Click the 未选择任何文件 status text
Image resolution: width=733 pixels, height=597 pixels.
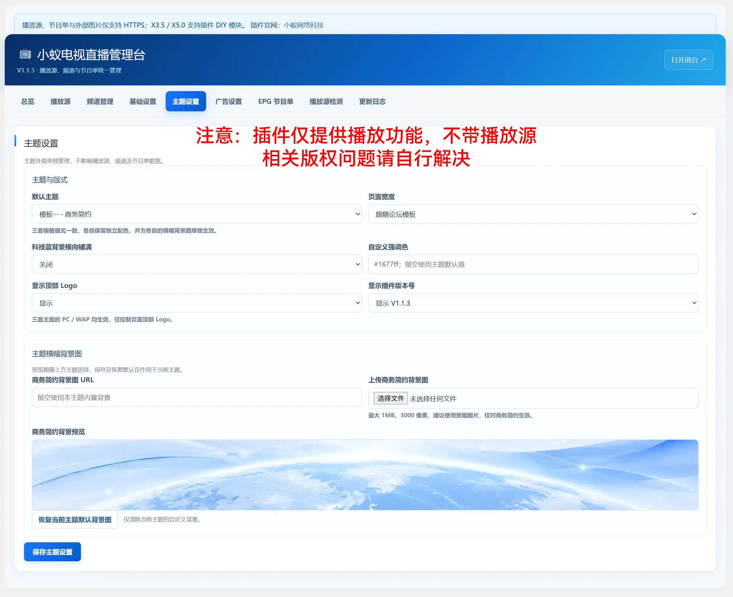433,399
